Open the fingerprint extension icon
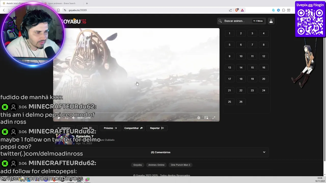The height and width of the screenshot is (183, 326). [x=273, y=10]
